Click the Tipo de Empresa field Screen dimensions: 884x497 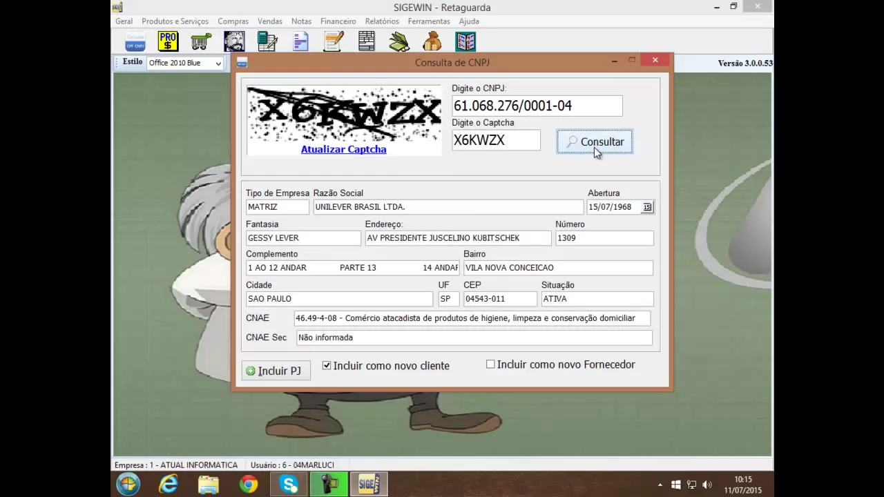click(278, 207)
